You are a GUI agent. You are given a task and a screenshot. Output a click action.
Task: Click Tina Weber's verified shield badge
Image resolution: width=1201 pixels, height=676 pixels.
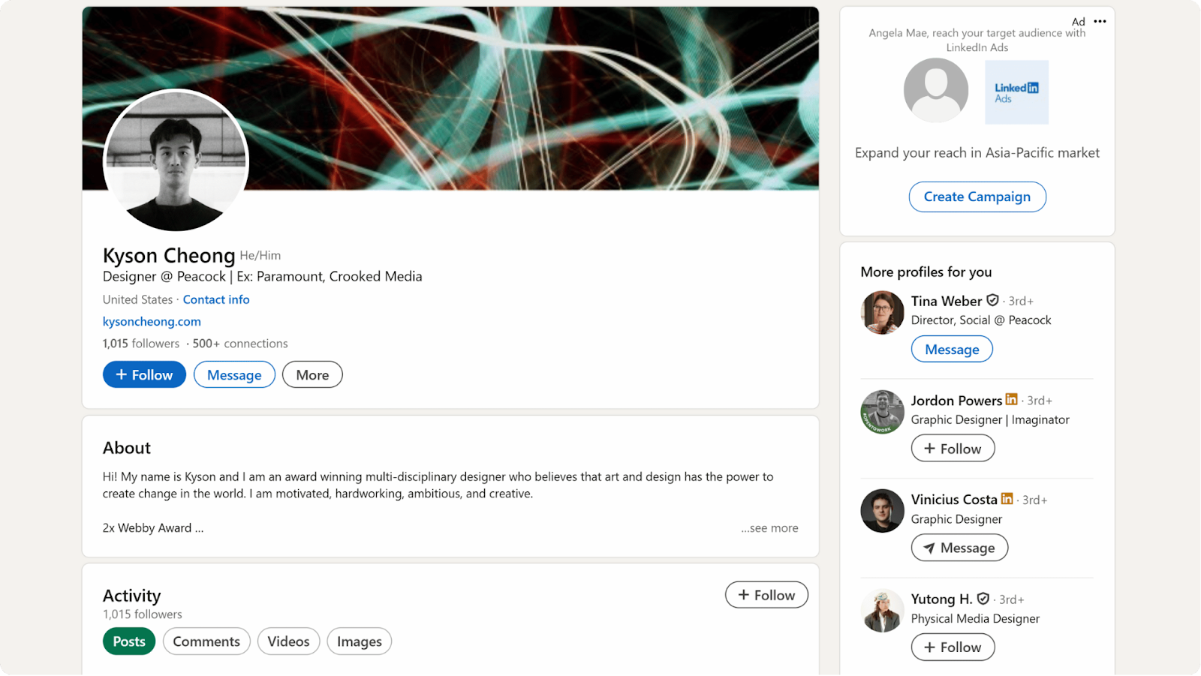point(992,300)
